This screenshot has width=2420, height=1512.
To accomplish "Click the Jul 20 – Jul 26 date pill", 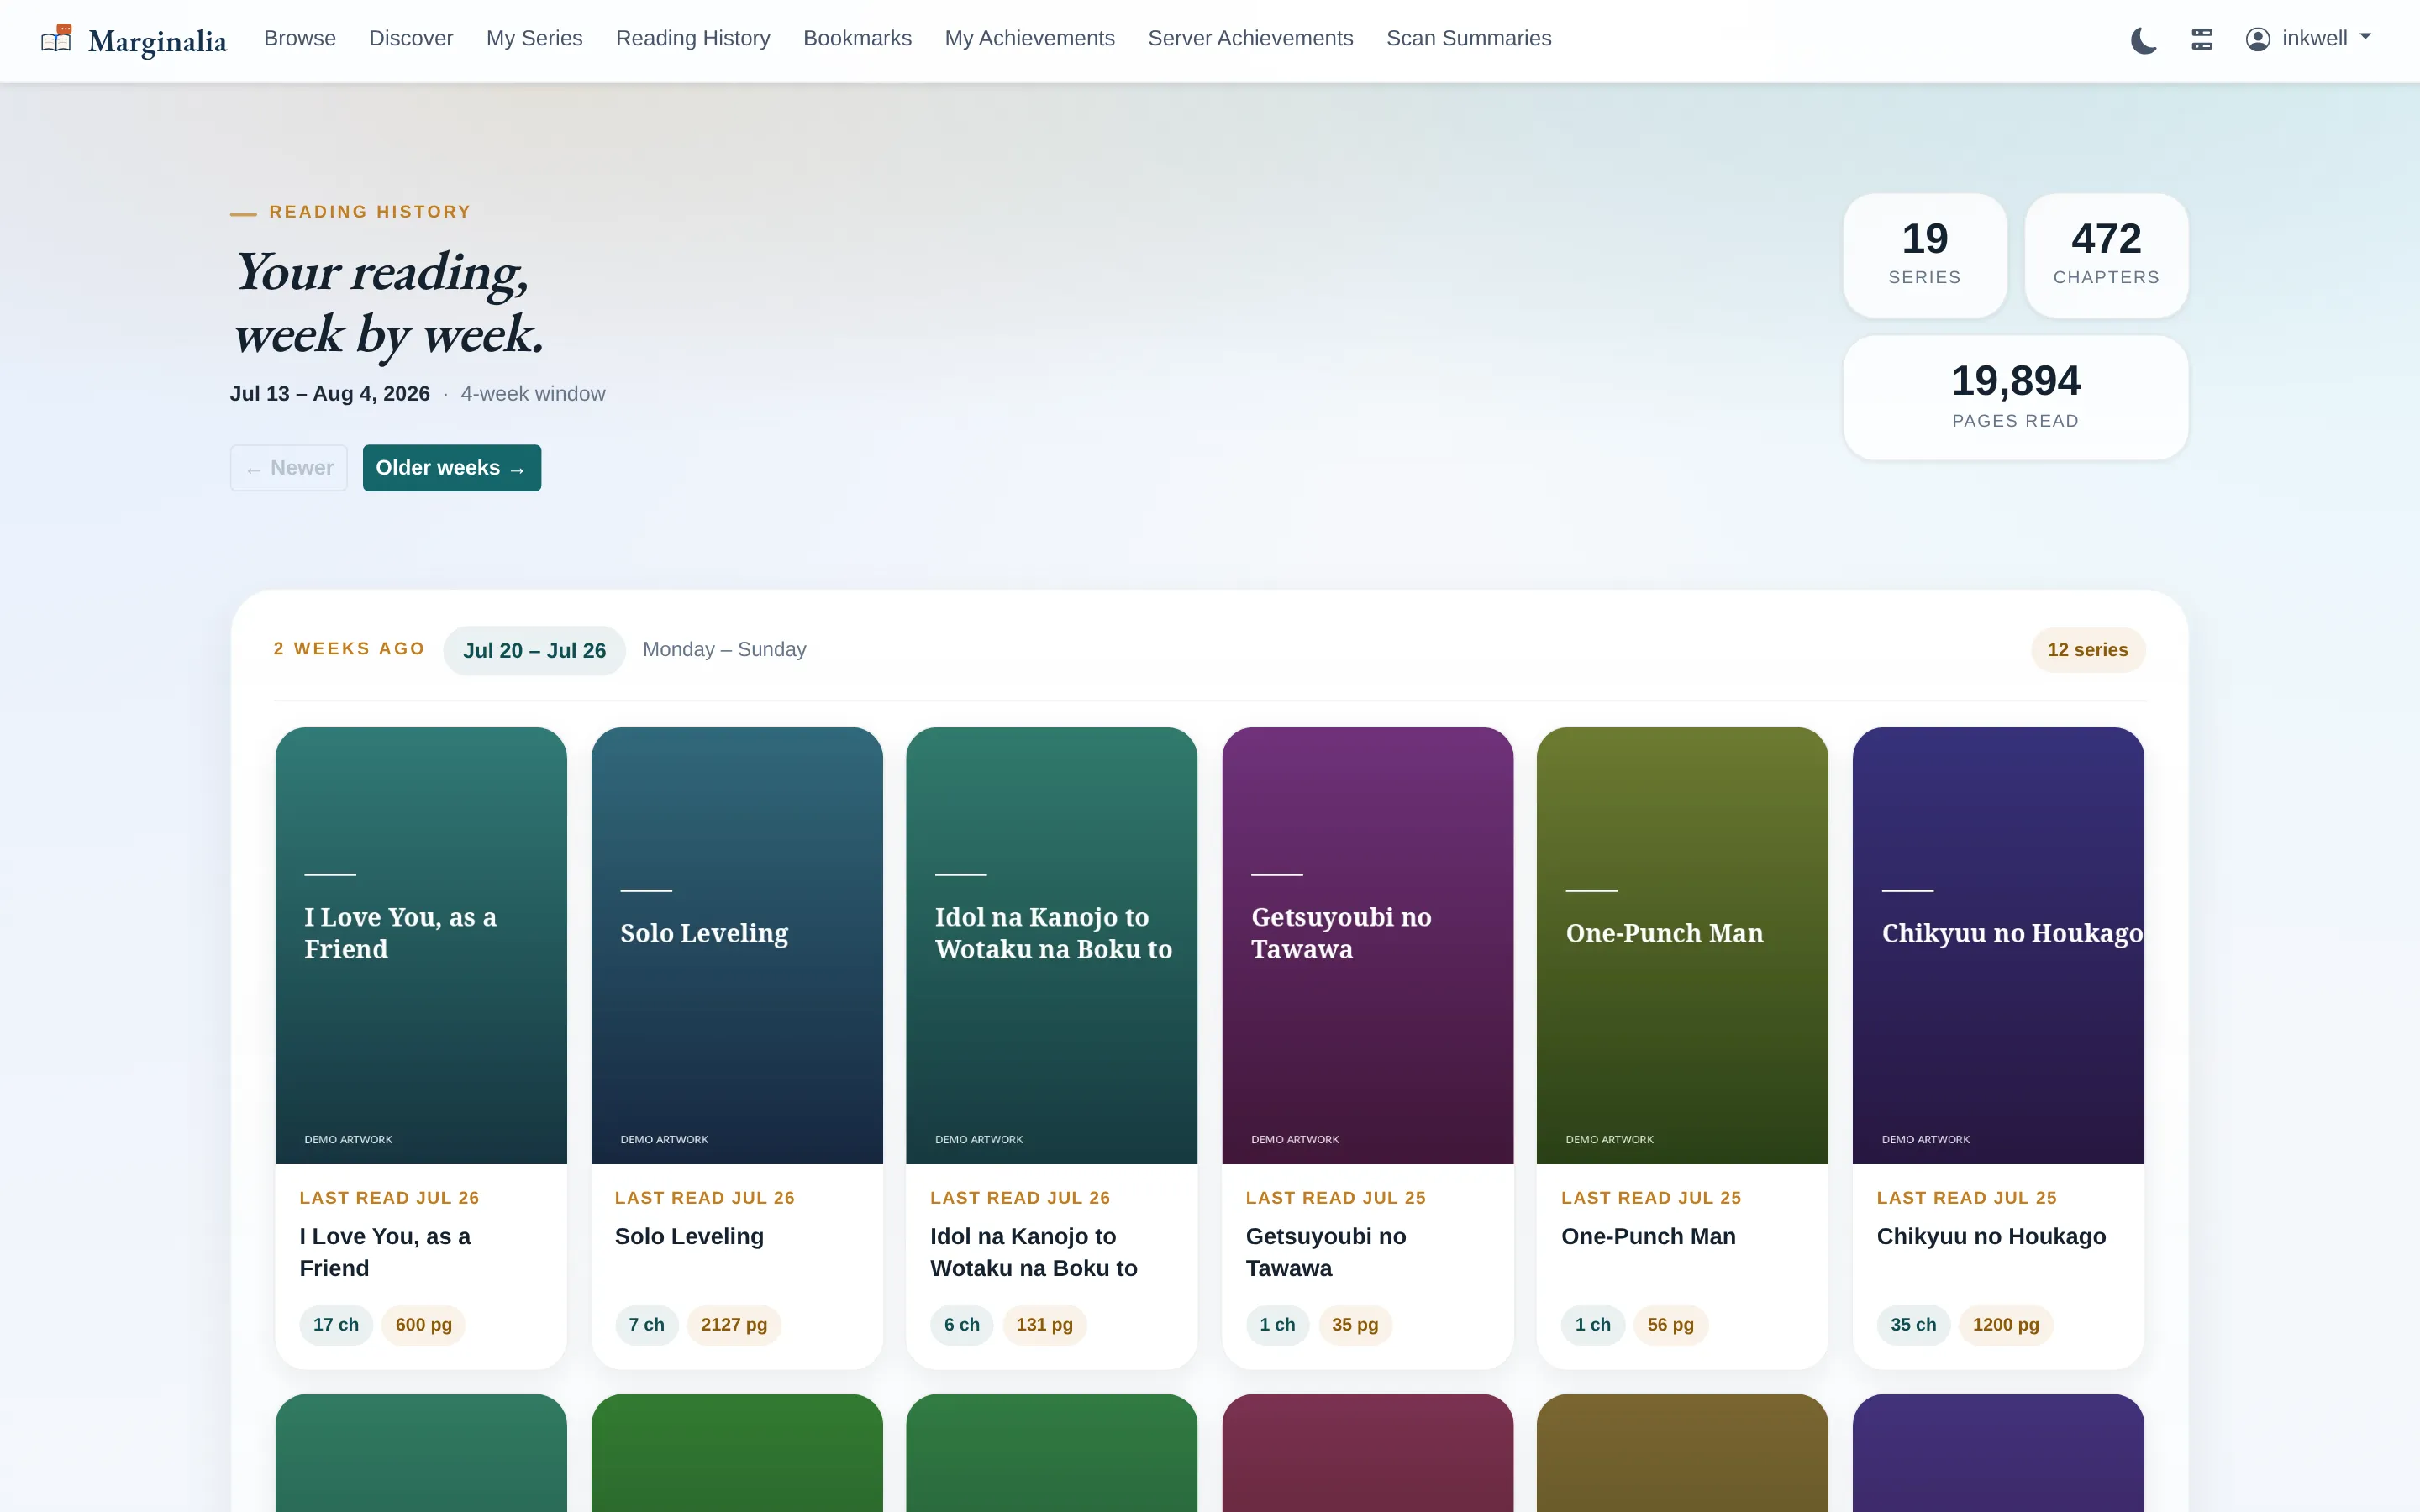I will [534, 650].
